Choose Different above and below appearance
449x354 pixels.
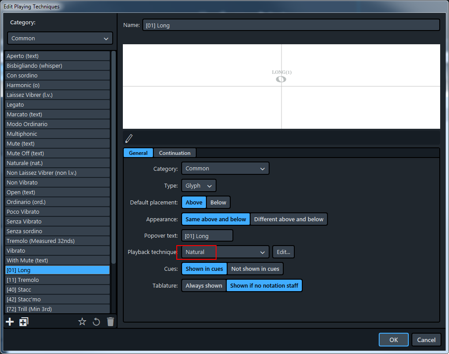tap(289, 219)
